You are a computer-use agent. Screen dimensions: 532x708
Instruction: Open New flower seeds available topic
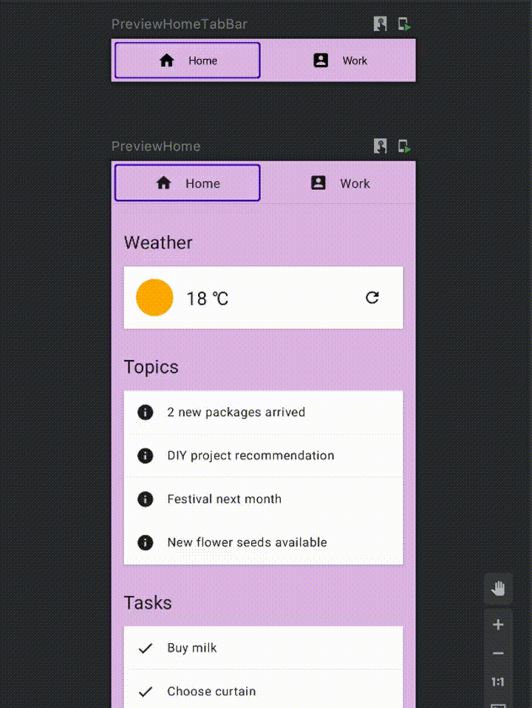coord(263,542)
